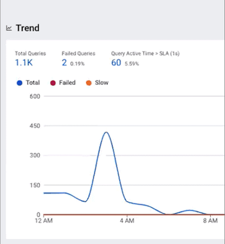Viewport: 225px width, 244px height.
Task: Click the Query Active Time > SLA label
Action: (x=145, y=54)
